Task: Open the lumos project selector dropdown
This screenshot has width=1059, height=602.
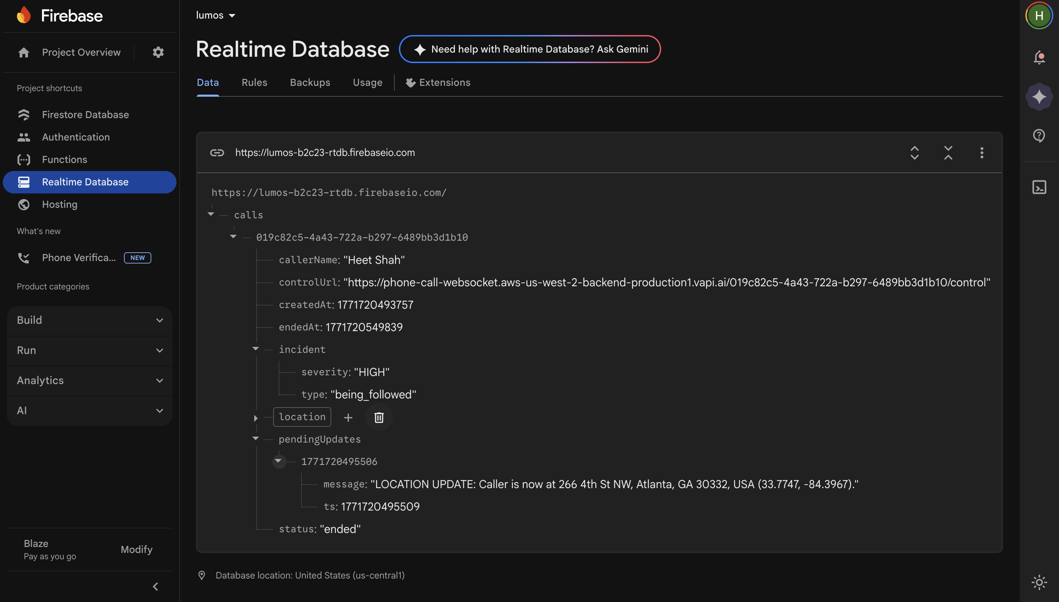Action: (x=215, y=15)
